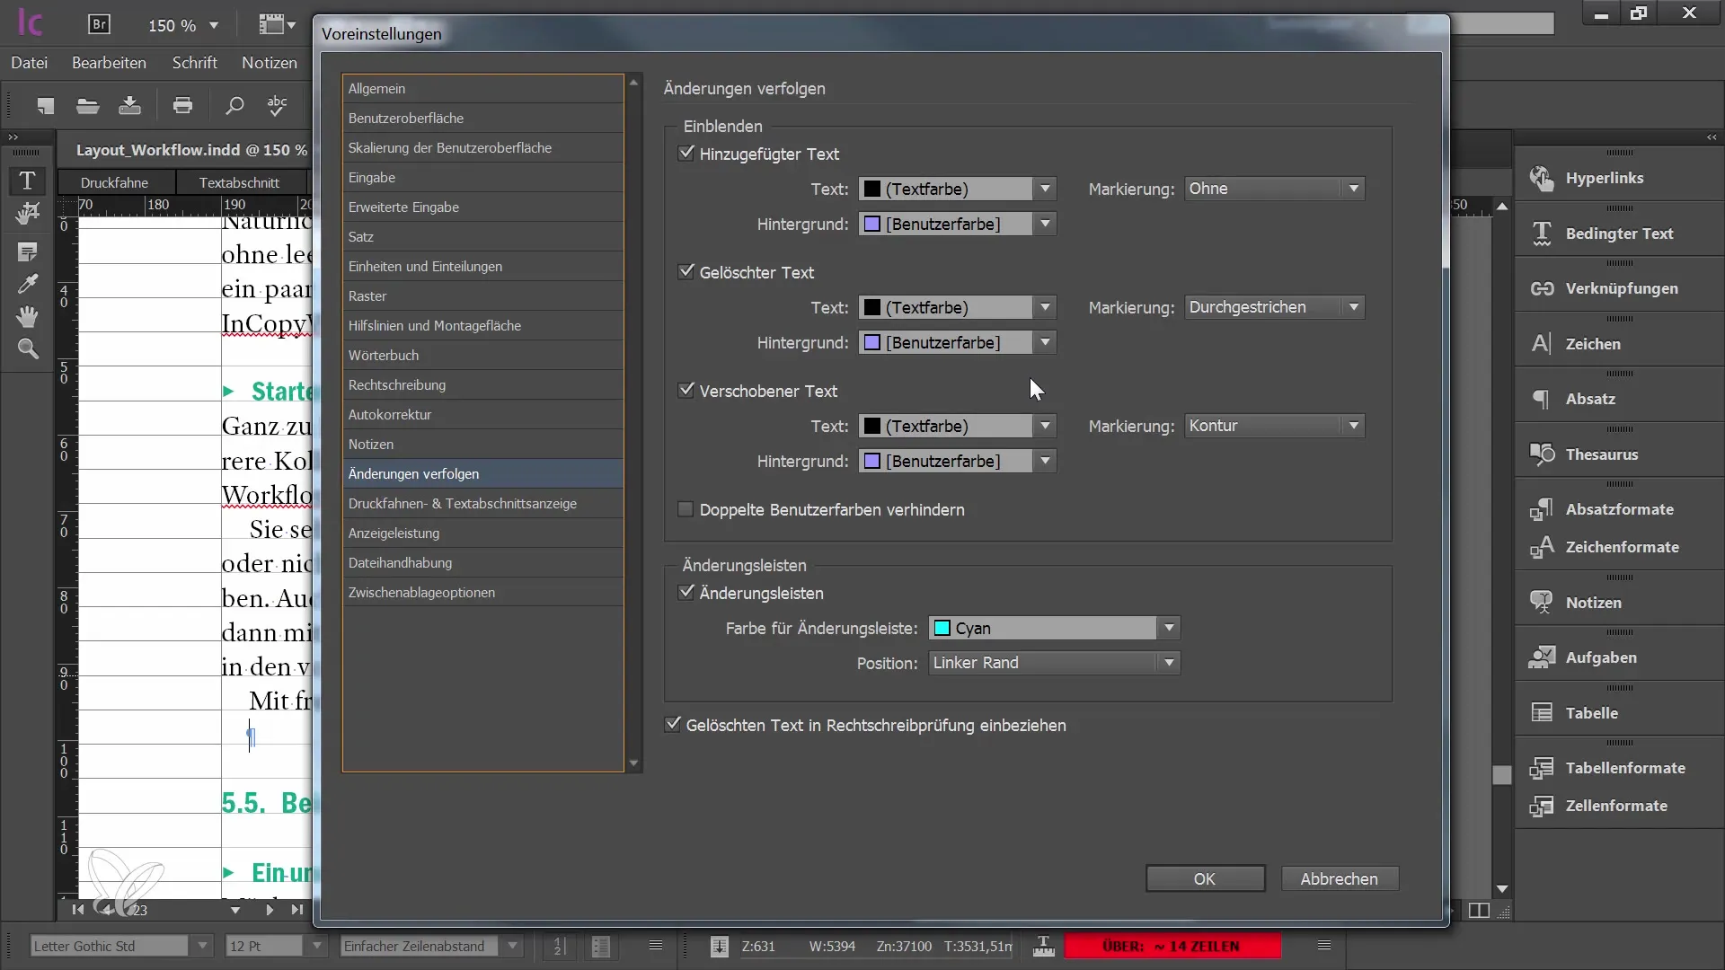This screenshot has height=970, width=1725.
Task: Expand Position dropdown for Änderungsleiste
Action: [x=1168, y=662]
